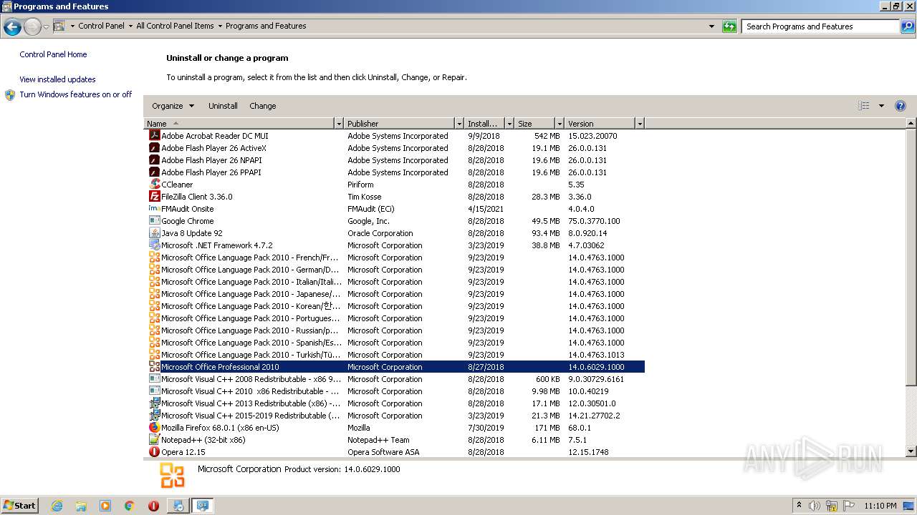
Task: Open the Help question mark button
Action: (901, 105)
